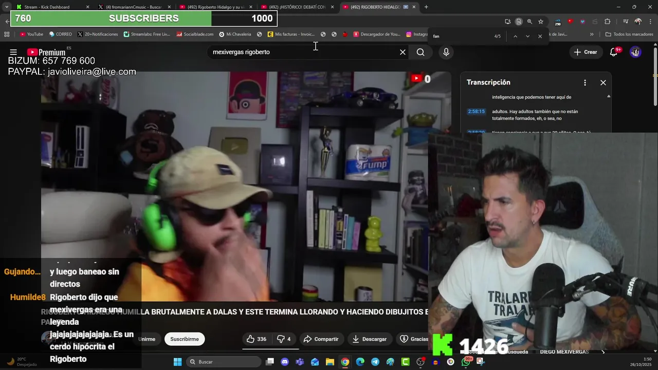Image resolution: width=658 pixels, height=370 pixels.
Task: Open Windows Start menu
Action: [x=177, y=362]
